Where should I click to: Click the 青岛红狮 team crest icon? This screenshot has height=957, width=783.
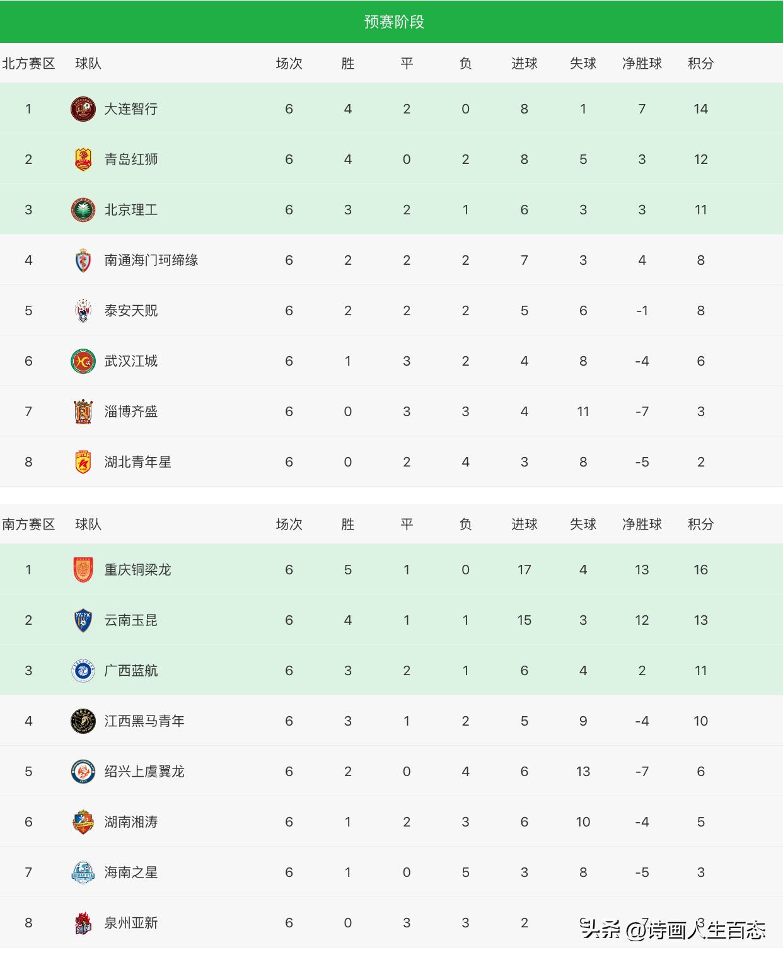[x=83, y=159]
